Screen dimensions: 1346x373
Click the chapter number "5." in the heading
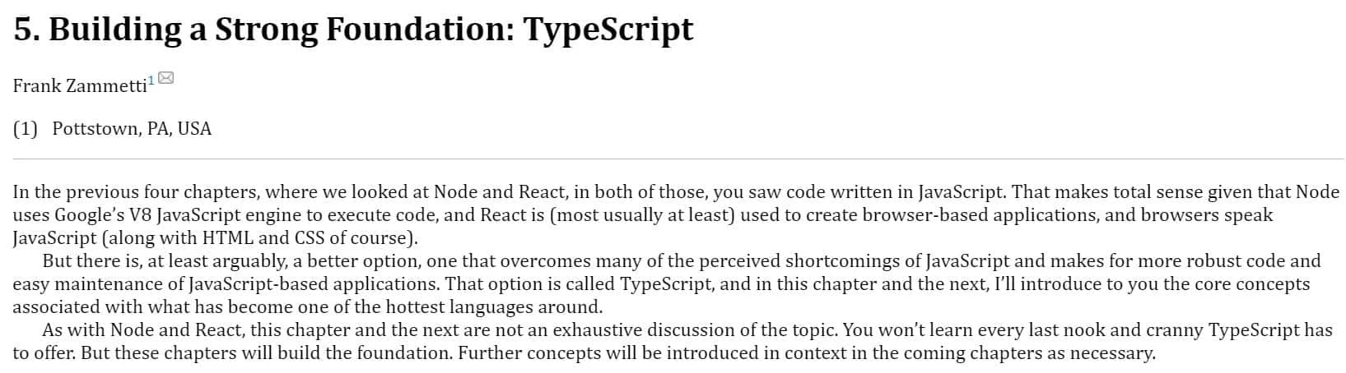pyautogui.click(x=27, y=30)
